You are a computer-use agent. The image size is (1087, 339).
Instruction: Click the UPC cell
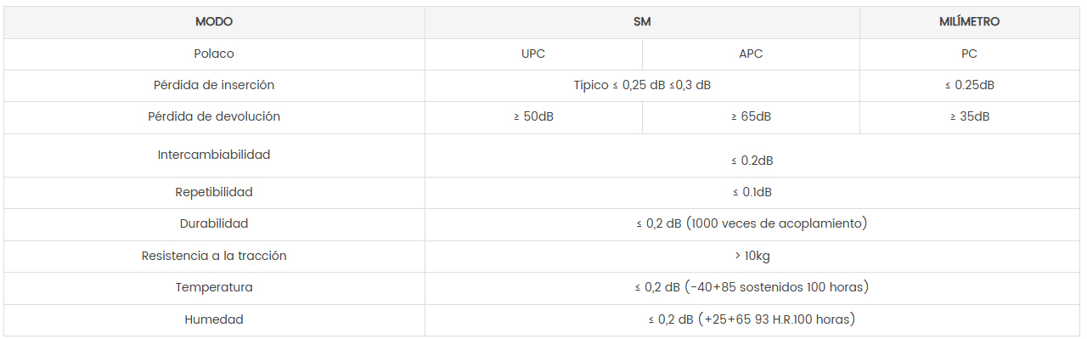pyautogui.click(x=533, y=54)
